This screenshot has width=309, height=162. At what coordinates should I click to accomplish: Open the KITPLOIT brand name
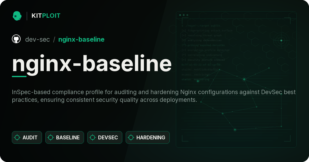[46, 16]
